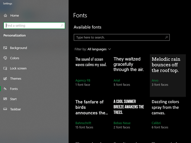Click the Start tiles icon
This screenshot has height=143, width=191.
pyautogui.click(x=5, y=99)
